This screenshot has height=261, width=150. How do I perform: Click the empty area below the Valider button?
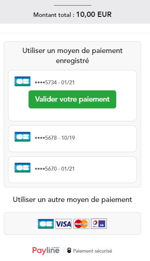click(72, 115)
